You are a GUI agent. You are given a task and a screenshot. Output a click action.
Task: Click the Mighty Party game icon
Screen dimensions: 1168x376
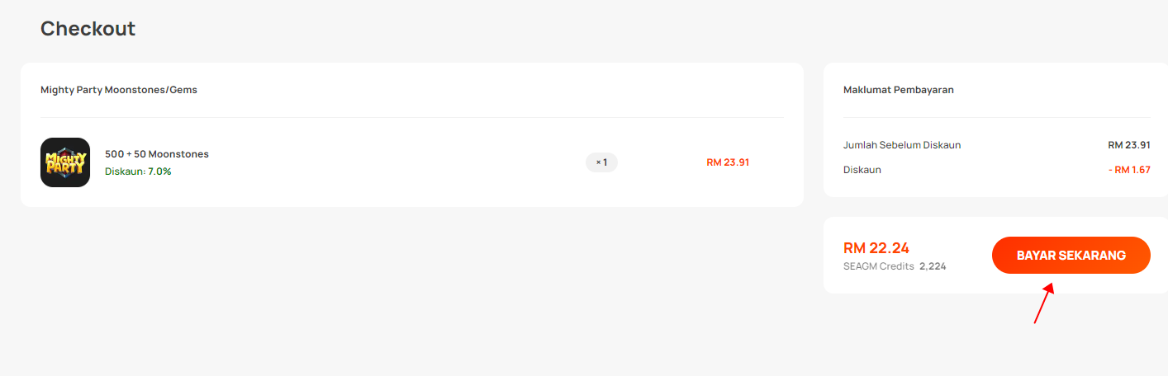coord(65,162)
